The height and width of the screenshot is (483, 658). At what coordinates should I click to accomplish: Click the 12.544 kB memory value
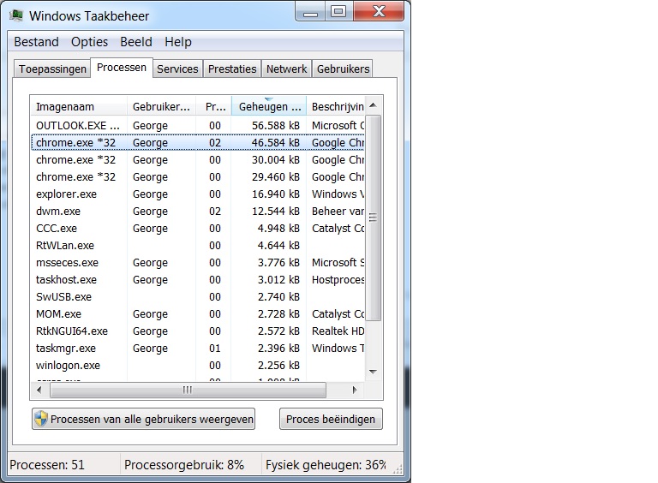(276, 212)
